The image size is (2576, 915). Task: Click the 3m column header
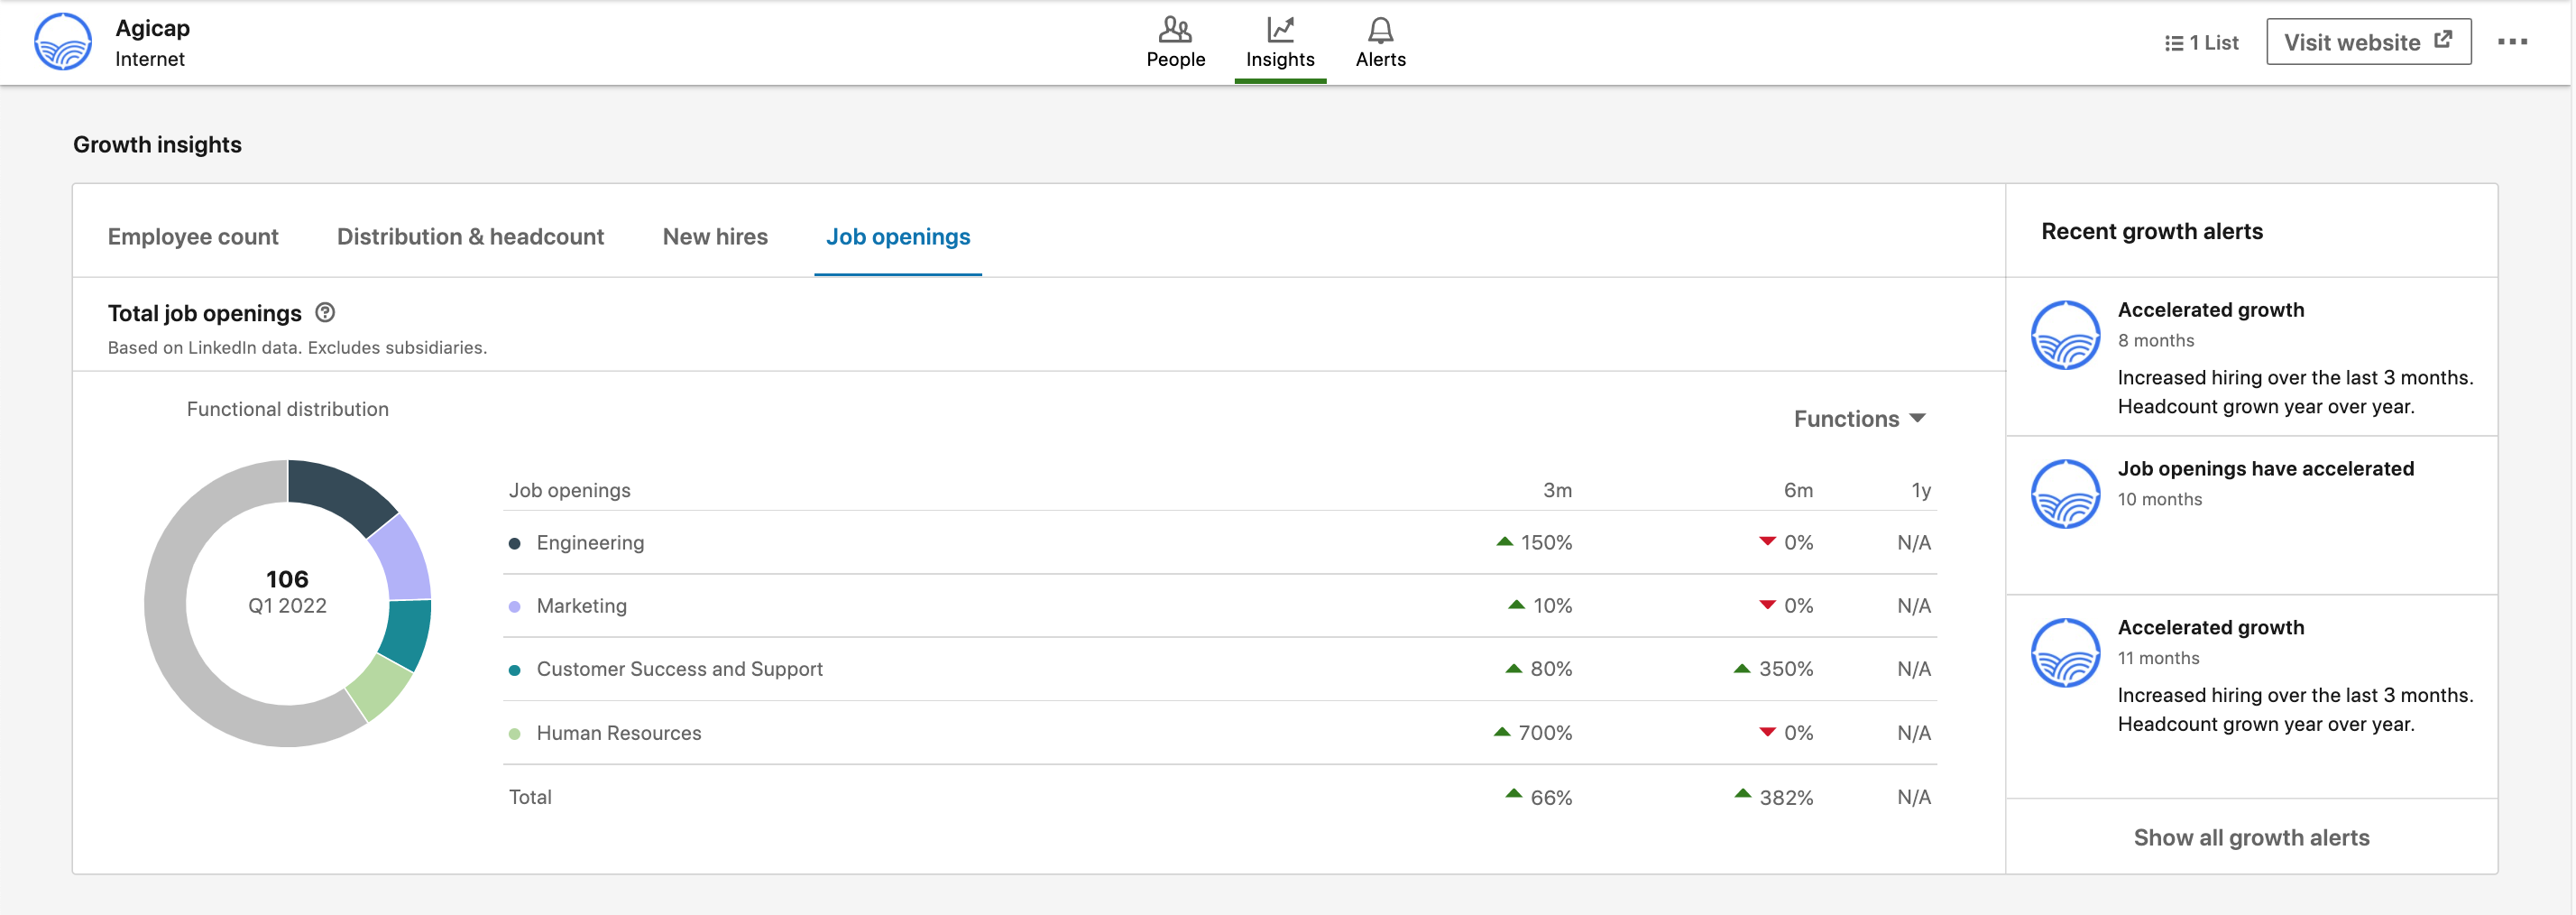tap(1557, 490)
